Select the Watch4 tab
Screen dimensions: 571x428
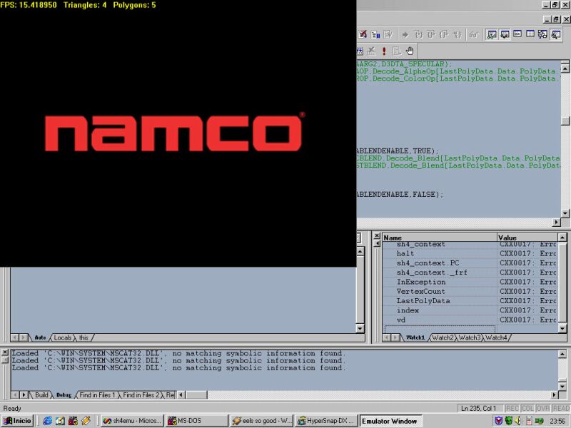[496, 337]
